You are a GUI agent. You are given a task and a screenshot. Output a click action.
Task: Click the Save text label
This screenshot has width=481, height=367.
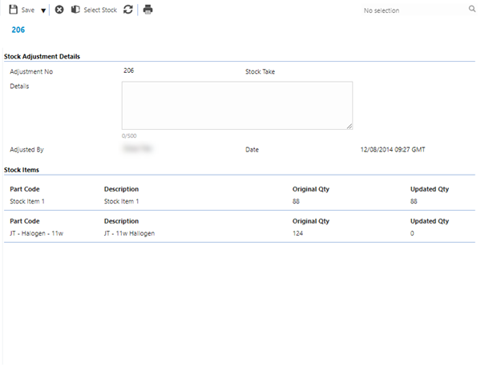click(28, 10)
